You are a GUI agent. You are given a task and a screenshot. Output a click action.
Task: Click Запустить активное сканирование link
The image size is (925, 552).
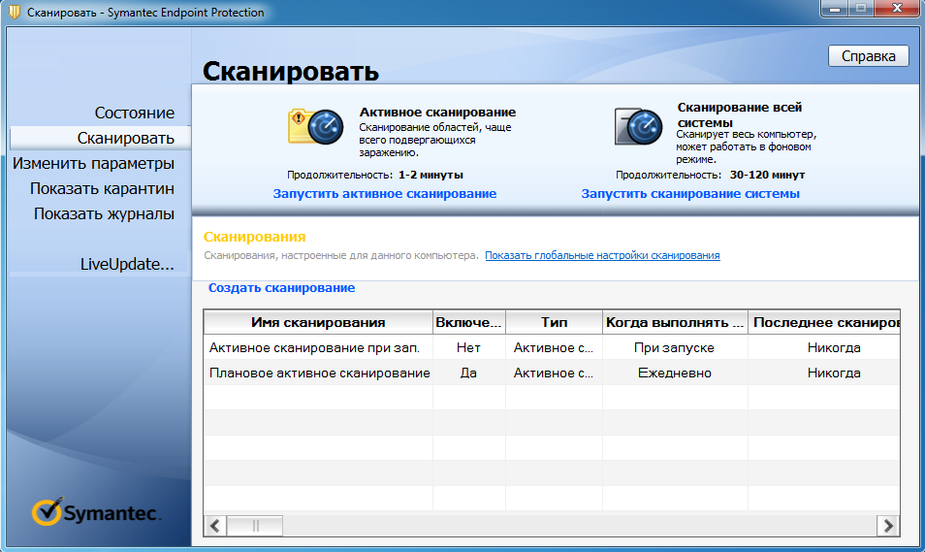pos(385,194)
